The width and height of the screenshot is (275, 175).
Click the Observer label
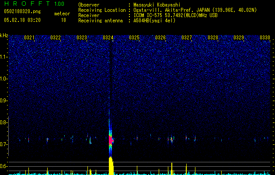pos(89,5)
